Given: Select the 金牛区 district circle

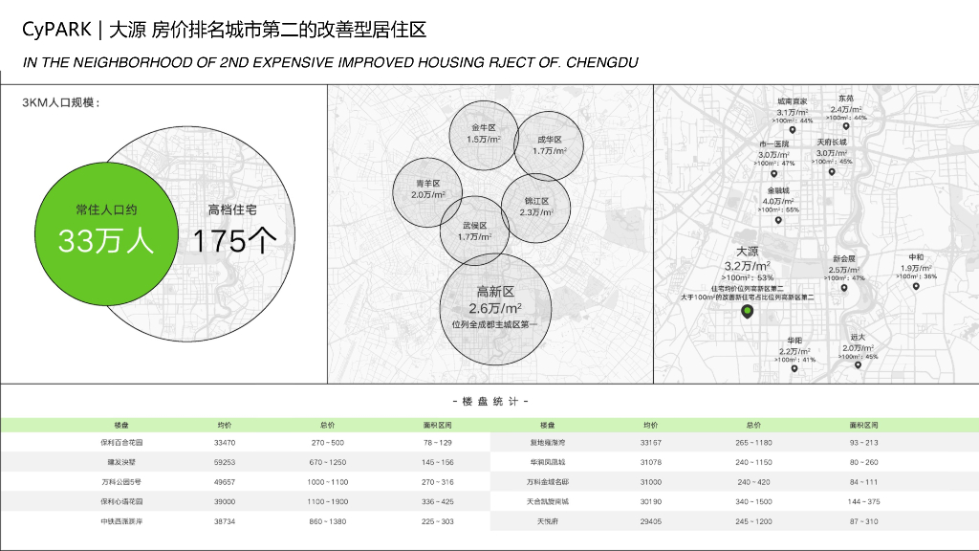Looking at the screenshot, I should pos(484,133).
